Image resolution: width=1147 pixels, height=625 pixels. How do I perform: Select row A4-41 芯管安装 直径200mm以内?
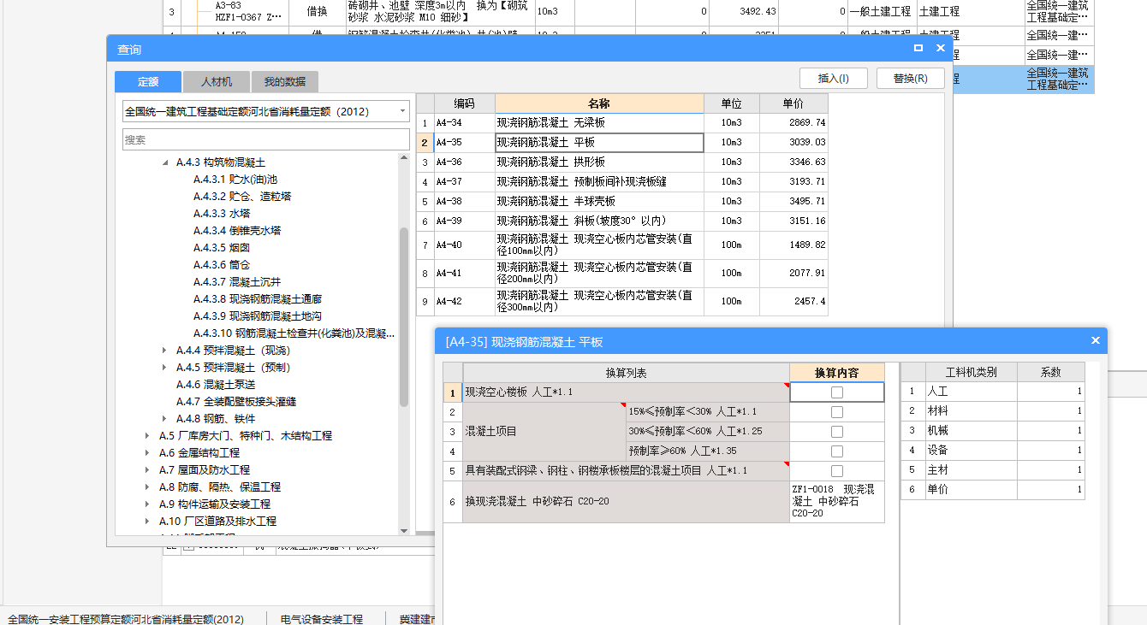tap(622, 274)
